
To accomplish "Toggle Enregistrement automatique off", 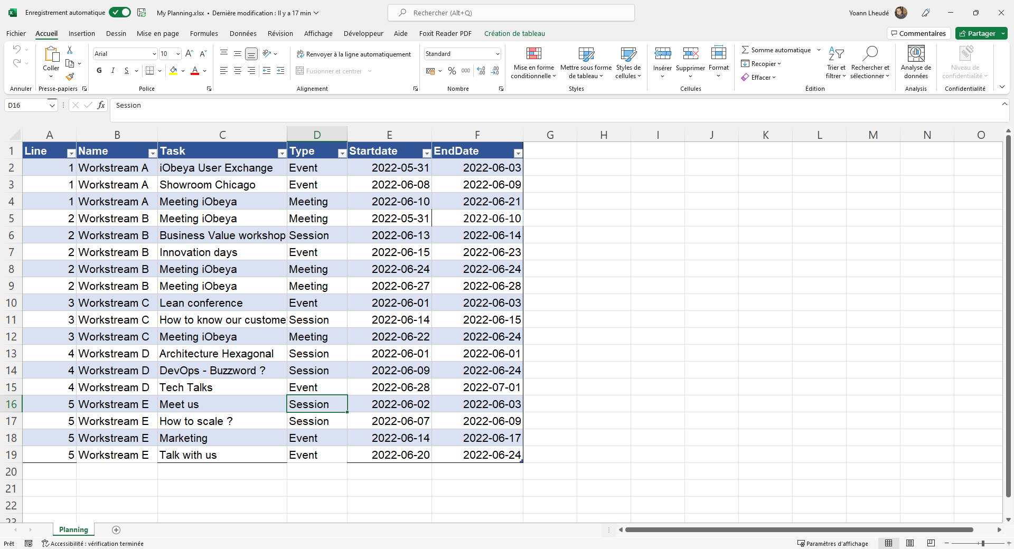I will (x=120, y=12).
